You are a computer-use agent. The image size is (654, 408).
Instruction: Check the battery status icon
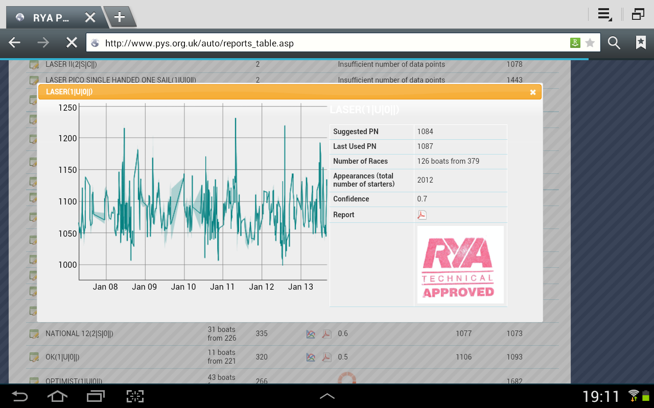(646, 395)
